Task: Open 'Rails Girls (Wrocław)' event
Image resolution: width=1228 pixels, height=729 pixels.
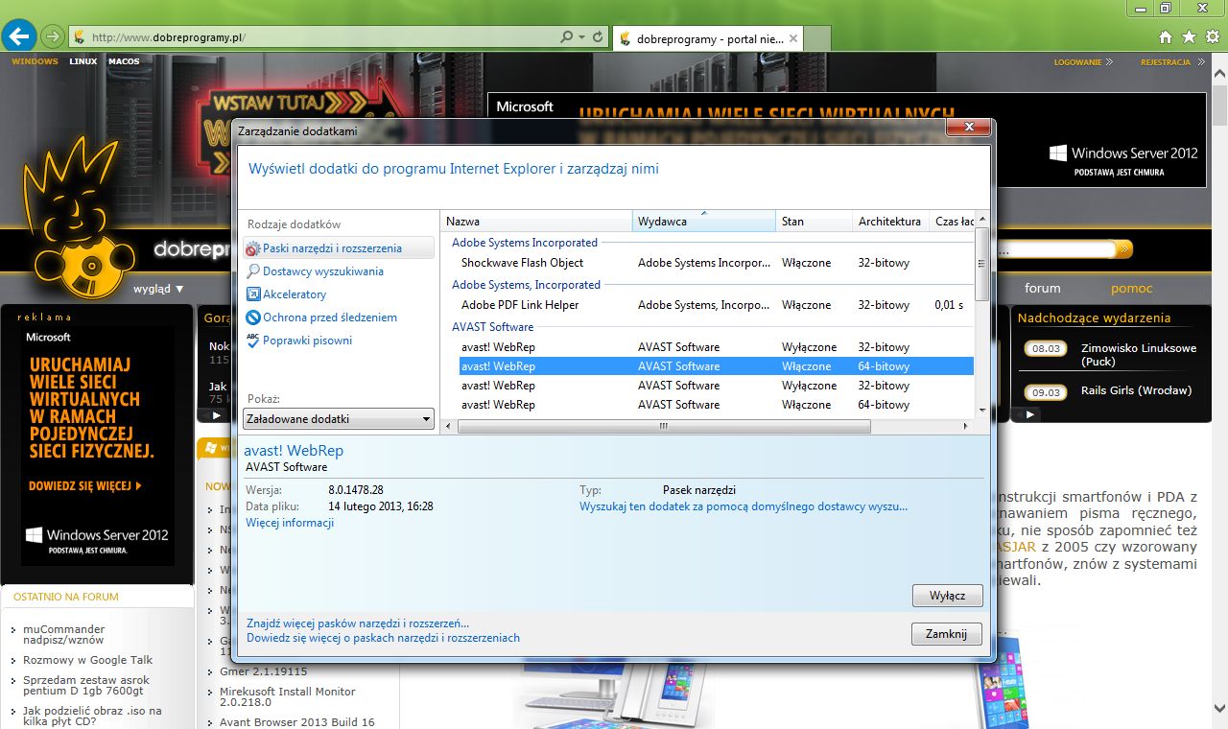Action: coord(1136,390)
